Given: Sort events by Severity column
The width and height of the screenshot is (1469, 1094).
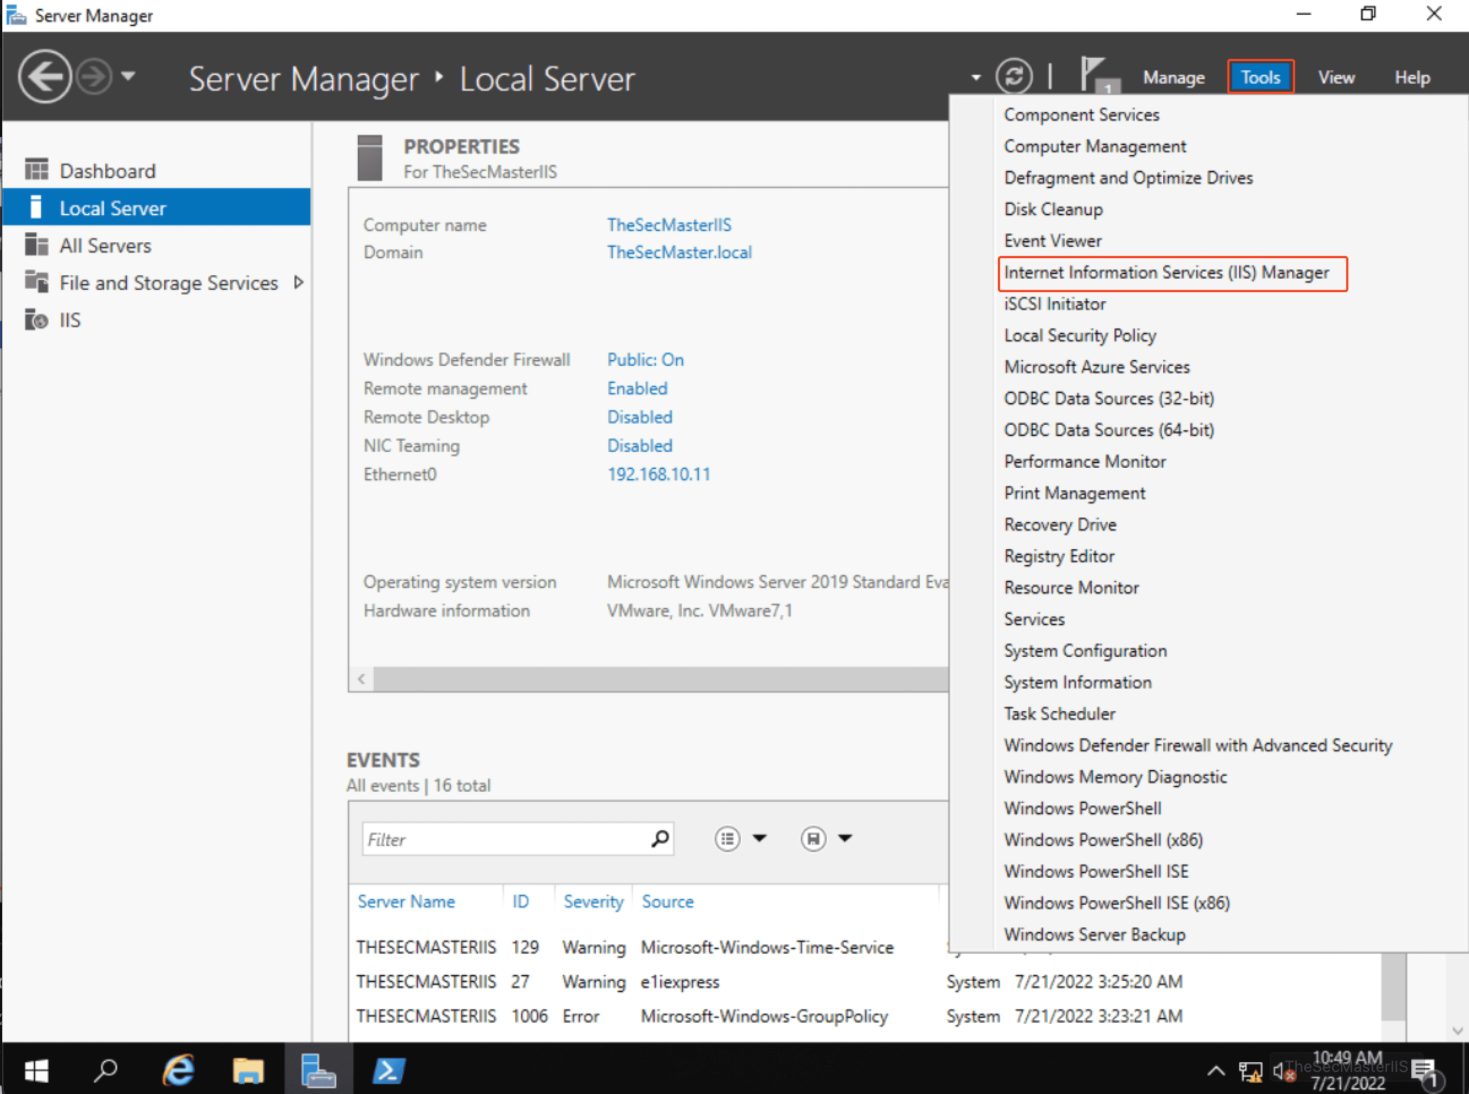Looking at the screenshot, I should 593,901.
